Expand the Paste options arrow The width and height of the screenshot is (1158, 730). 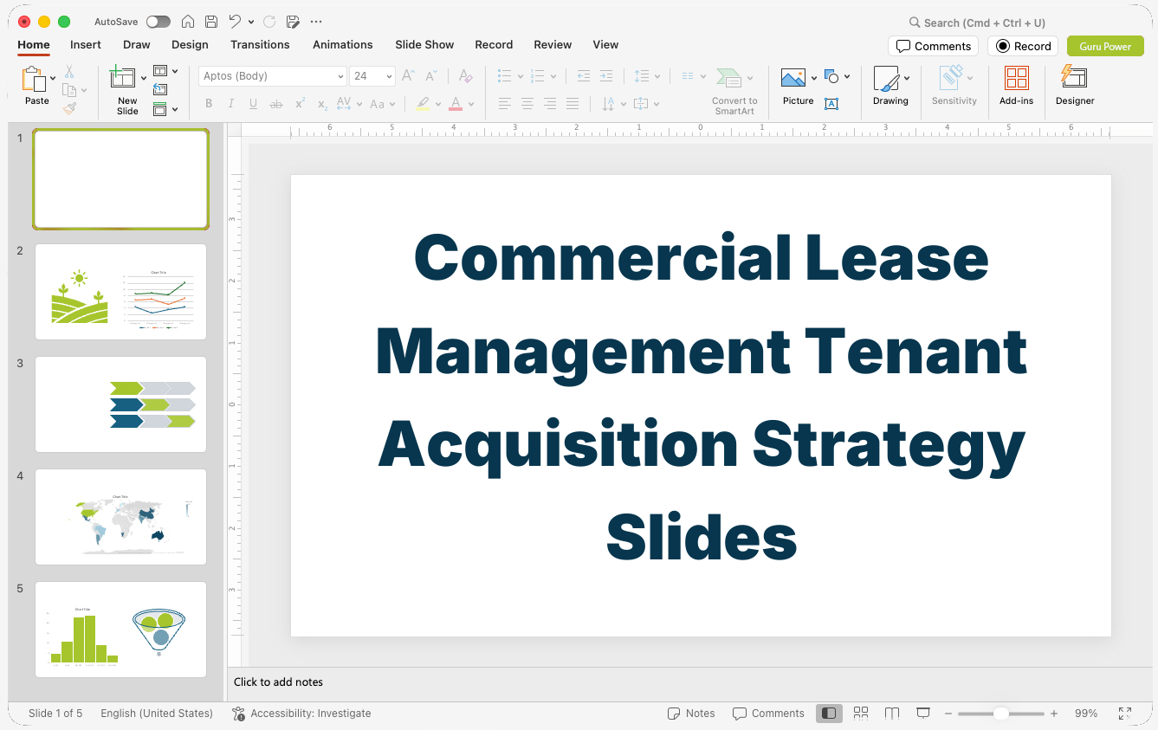click(x=54, y=78)
